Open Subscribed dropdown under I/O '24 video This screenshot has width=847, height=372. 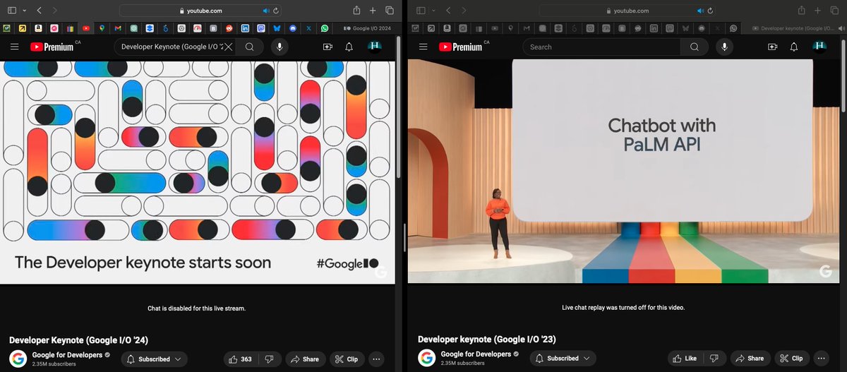click(x=155, y=359)
